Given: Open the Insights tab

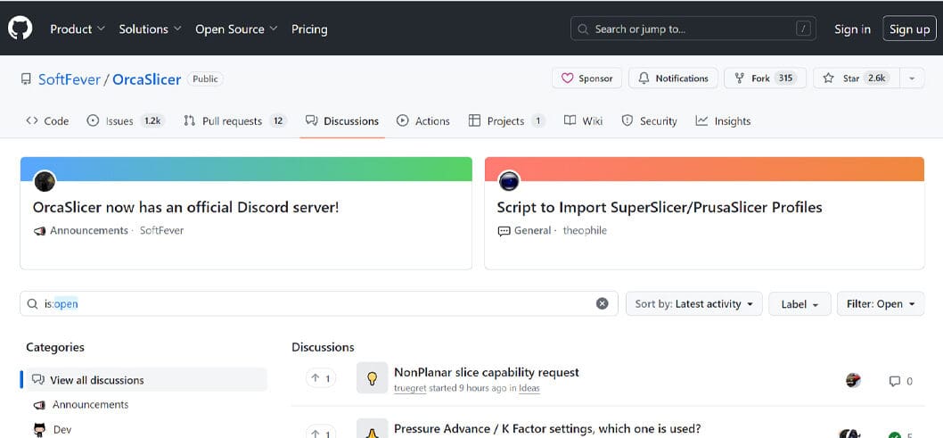Looking at the screenshot, I should click(723, 121).
